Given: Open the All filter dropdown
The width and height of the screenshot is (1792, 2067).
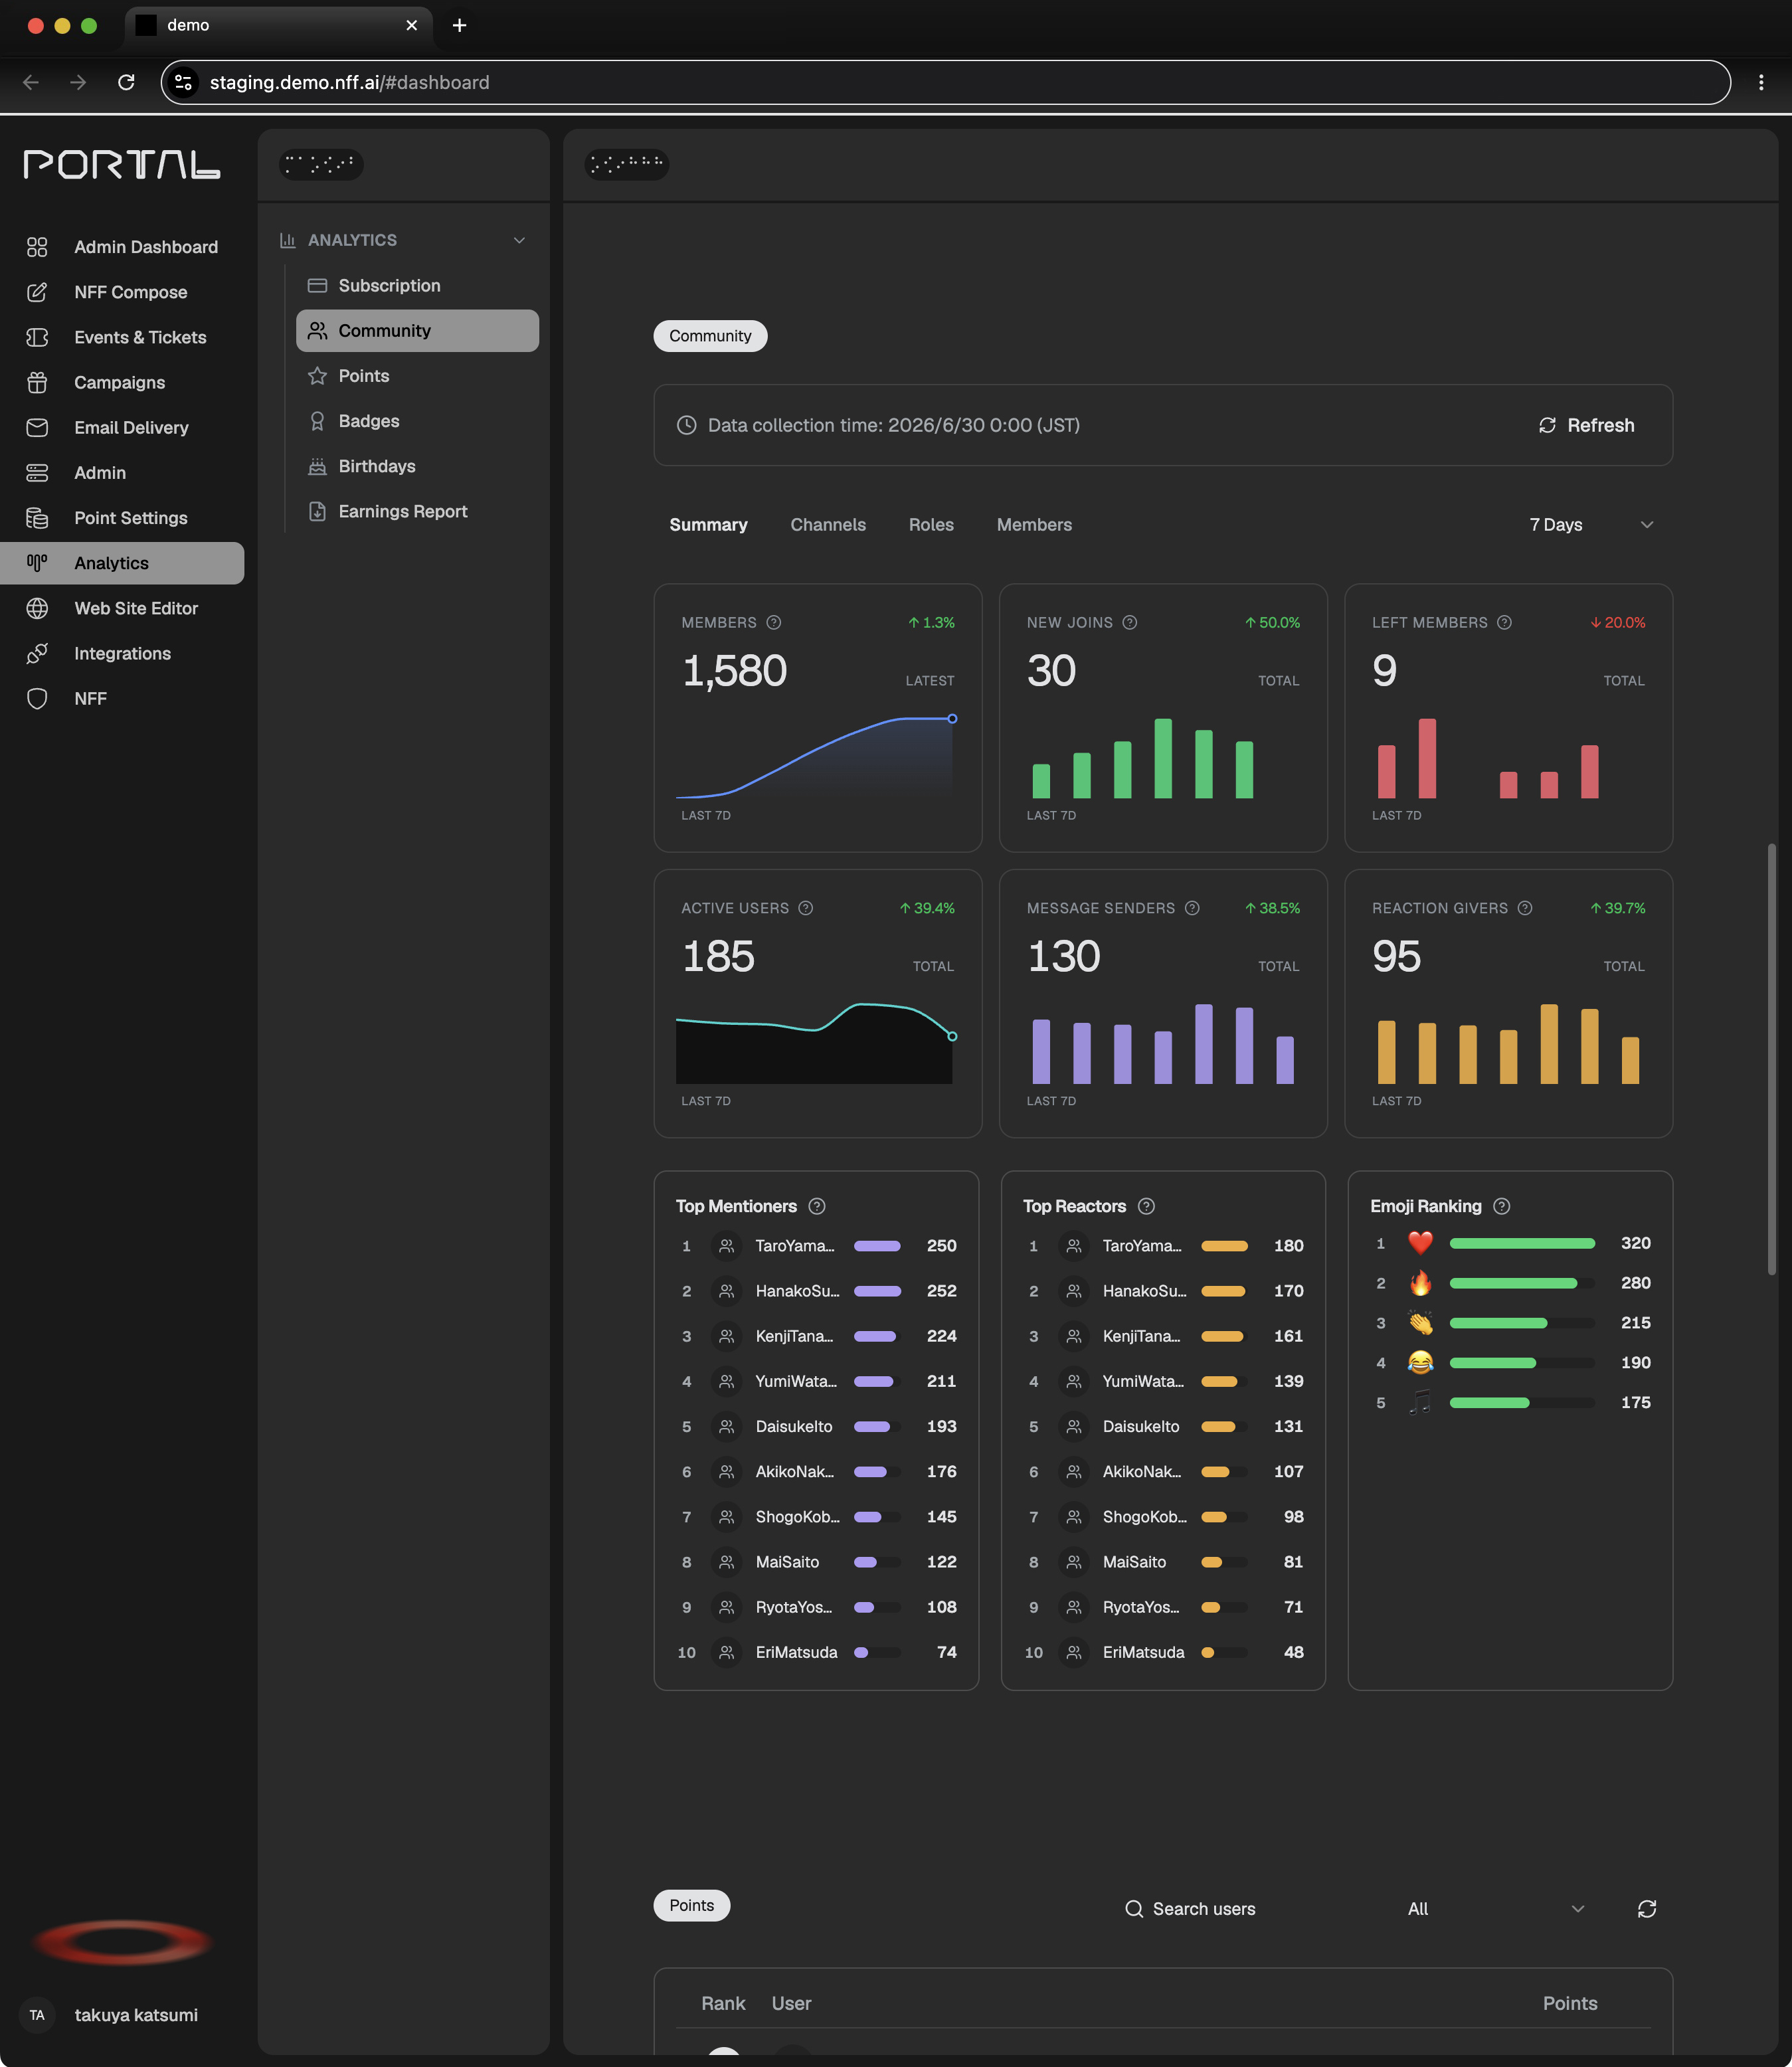Looking at the screenshot, I should click(x=1495, y=1909).
